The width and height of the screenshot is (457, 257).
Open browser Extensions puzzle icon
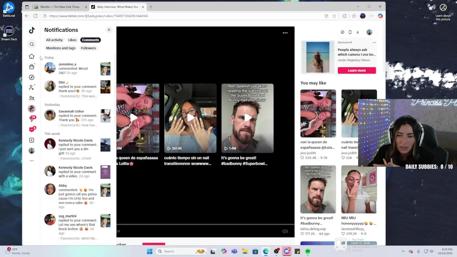pyautogui.click(x=344, y=16)
